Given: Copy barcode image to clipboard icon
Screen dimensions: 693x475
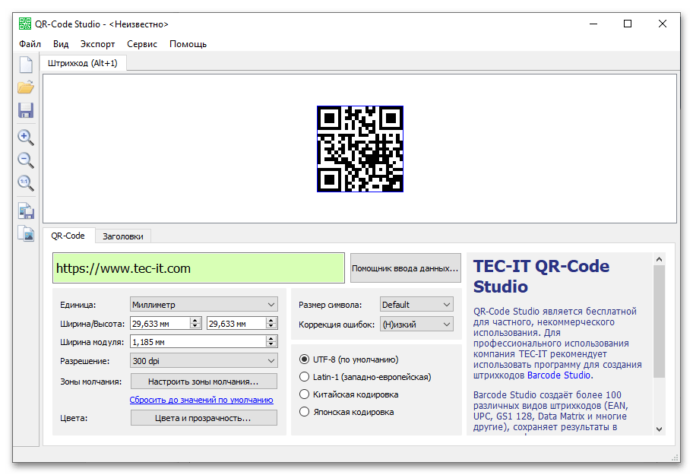Looking at the screenshot, I should coord(26,233).
